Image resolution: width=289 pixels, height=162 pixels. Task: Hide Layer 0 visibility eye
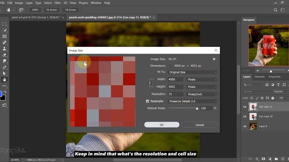click(245, 126)
